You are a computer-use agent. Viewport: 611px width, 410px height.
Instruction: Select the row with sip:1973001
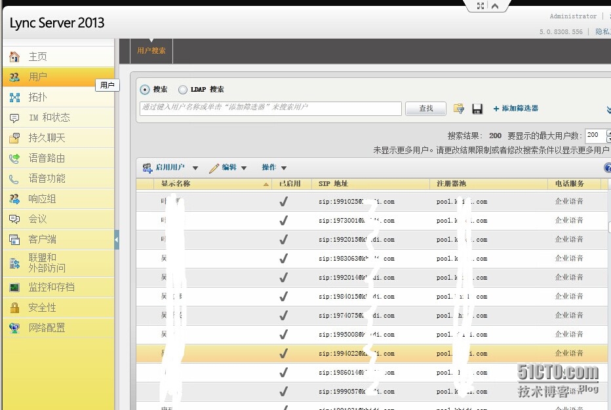pos(372,221)
